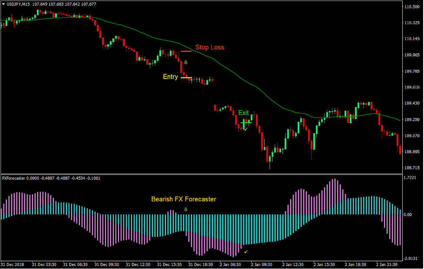
Task: Click the 110.500 price axis label
Action: [x=412, y=7]
